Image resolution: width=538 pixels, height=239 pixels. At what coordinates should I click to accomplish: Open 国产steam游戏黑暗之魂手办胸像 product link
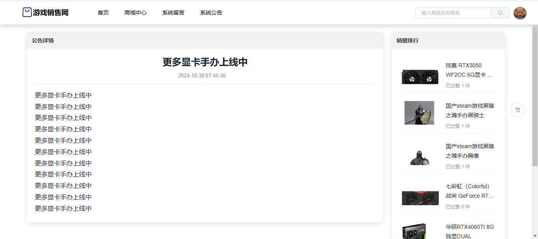coord(470,151)
